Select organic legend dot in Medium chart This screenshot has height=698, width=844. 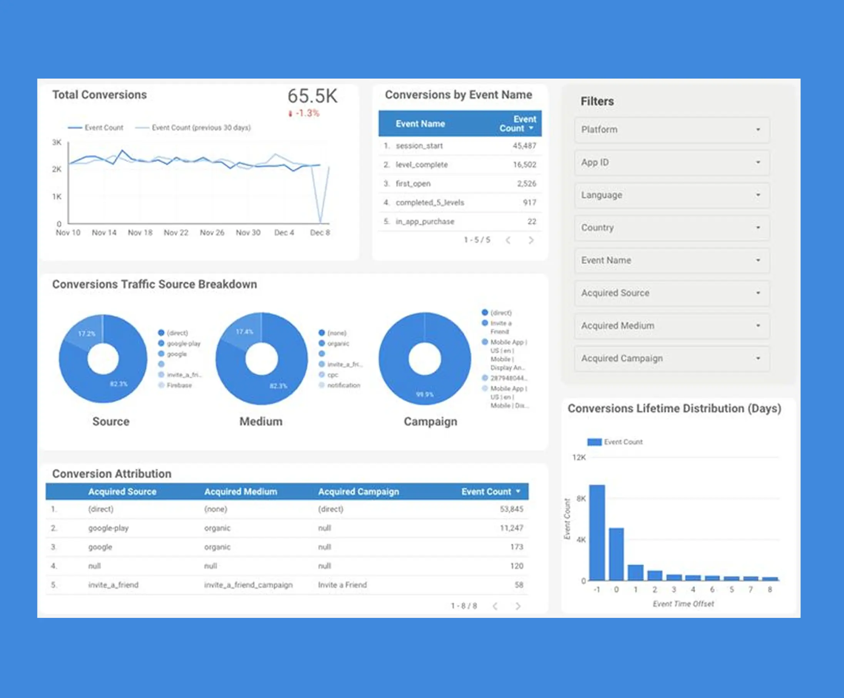[322, 343]
